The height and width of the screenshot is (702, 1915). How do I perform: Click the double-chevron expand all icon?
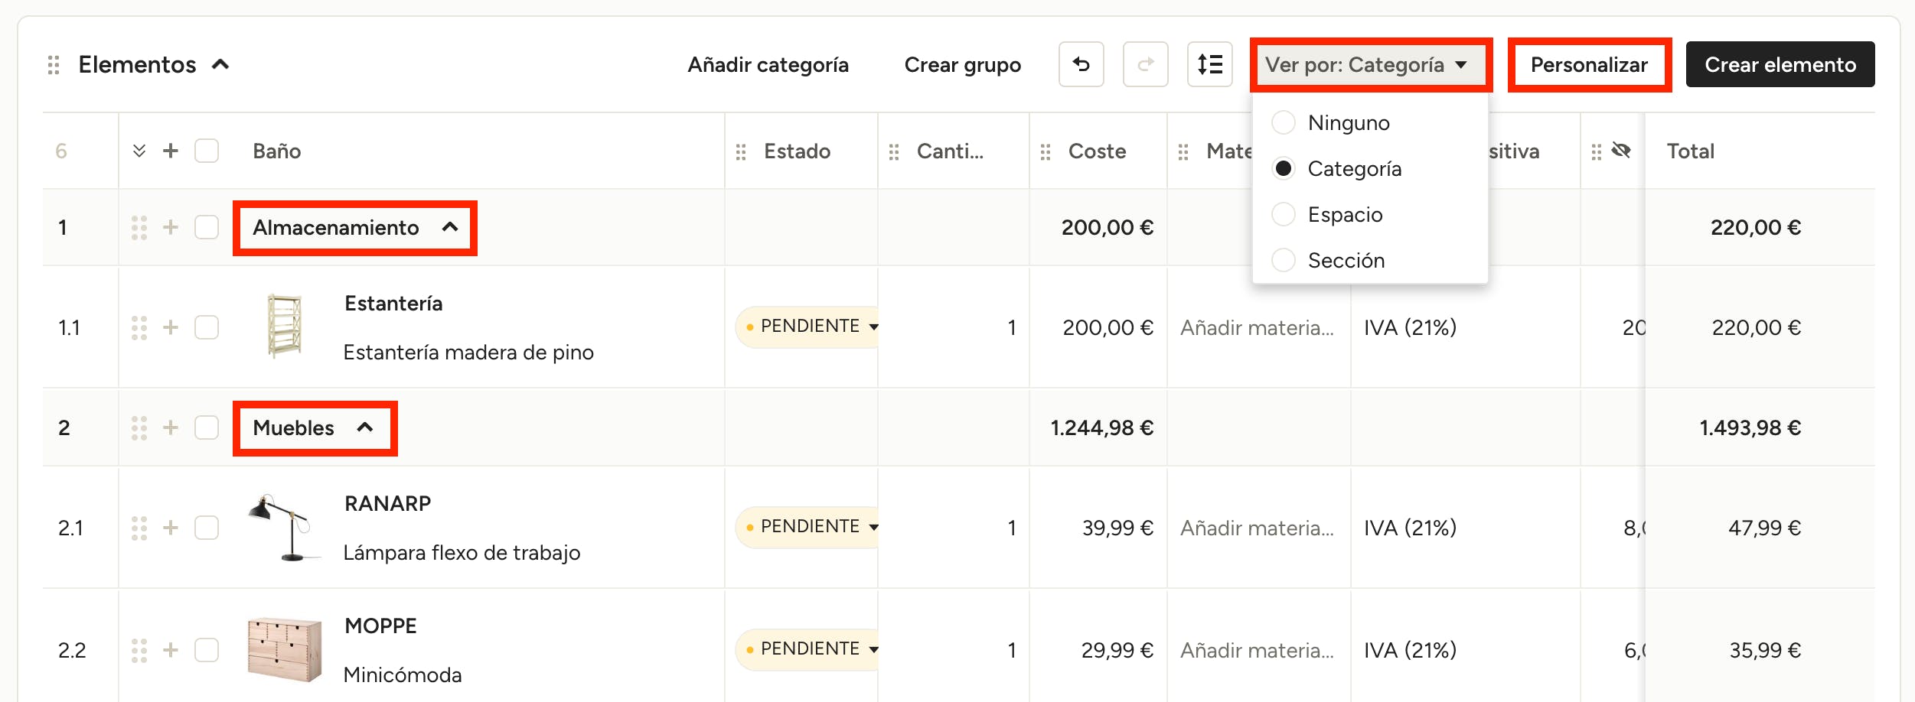pyautogui.click(x=139, y=151)
